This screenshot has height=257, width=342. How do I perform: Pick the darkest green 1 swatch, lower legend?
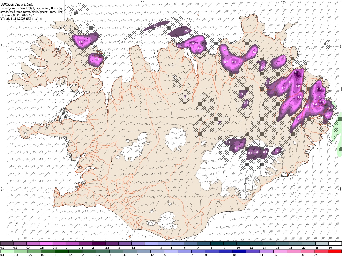(61, 251)
